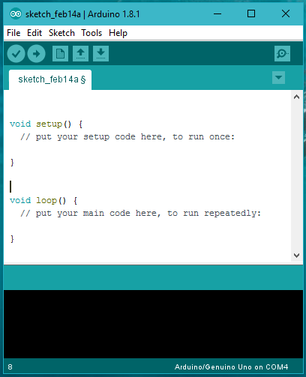This screenshot has width=306, height=377.
Task: Click 'Arduino/Genuino Uno on COM4' status text
Action: tap(231, 367)
